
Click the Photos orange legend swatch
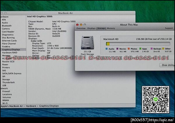129,49
